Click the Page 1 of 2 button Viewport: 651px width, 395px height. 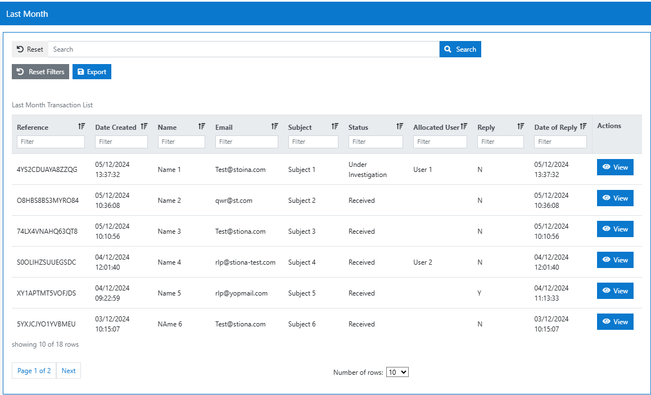(34, 371)
